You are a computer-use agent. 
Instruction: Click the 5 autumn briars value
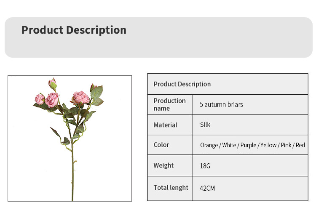click(221, 104)
